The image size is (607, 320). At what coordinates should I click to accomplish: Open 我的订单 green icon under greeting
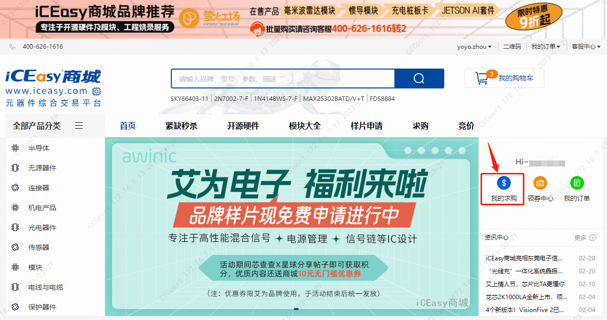tap(577, 183)
